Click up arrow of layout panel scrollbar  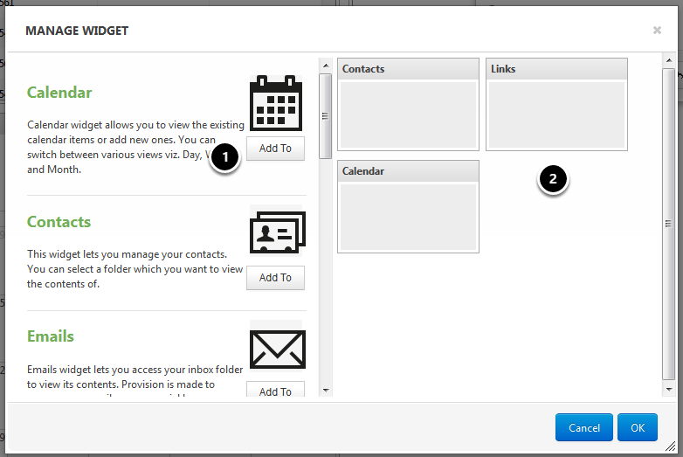point(669,60)
